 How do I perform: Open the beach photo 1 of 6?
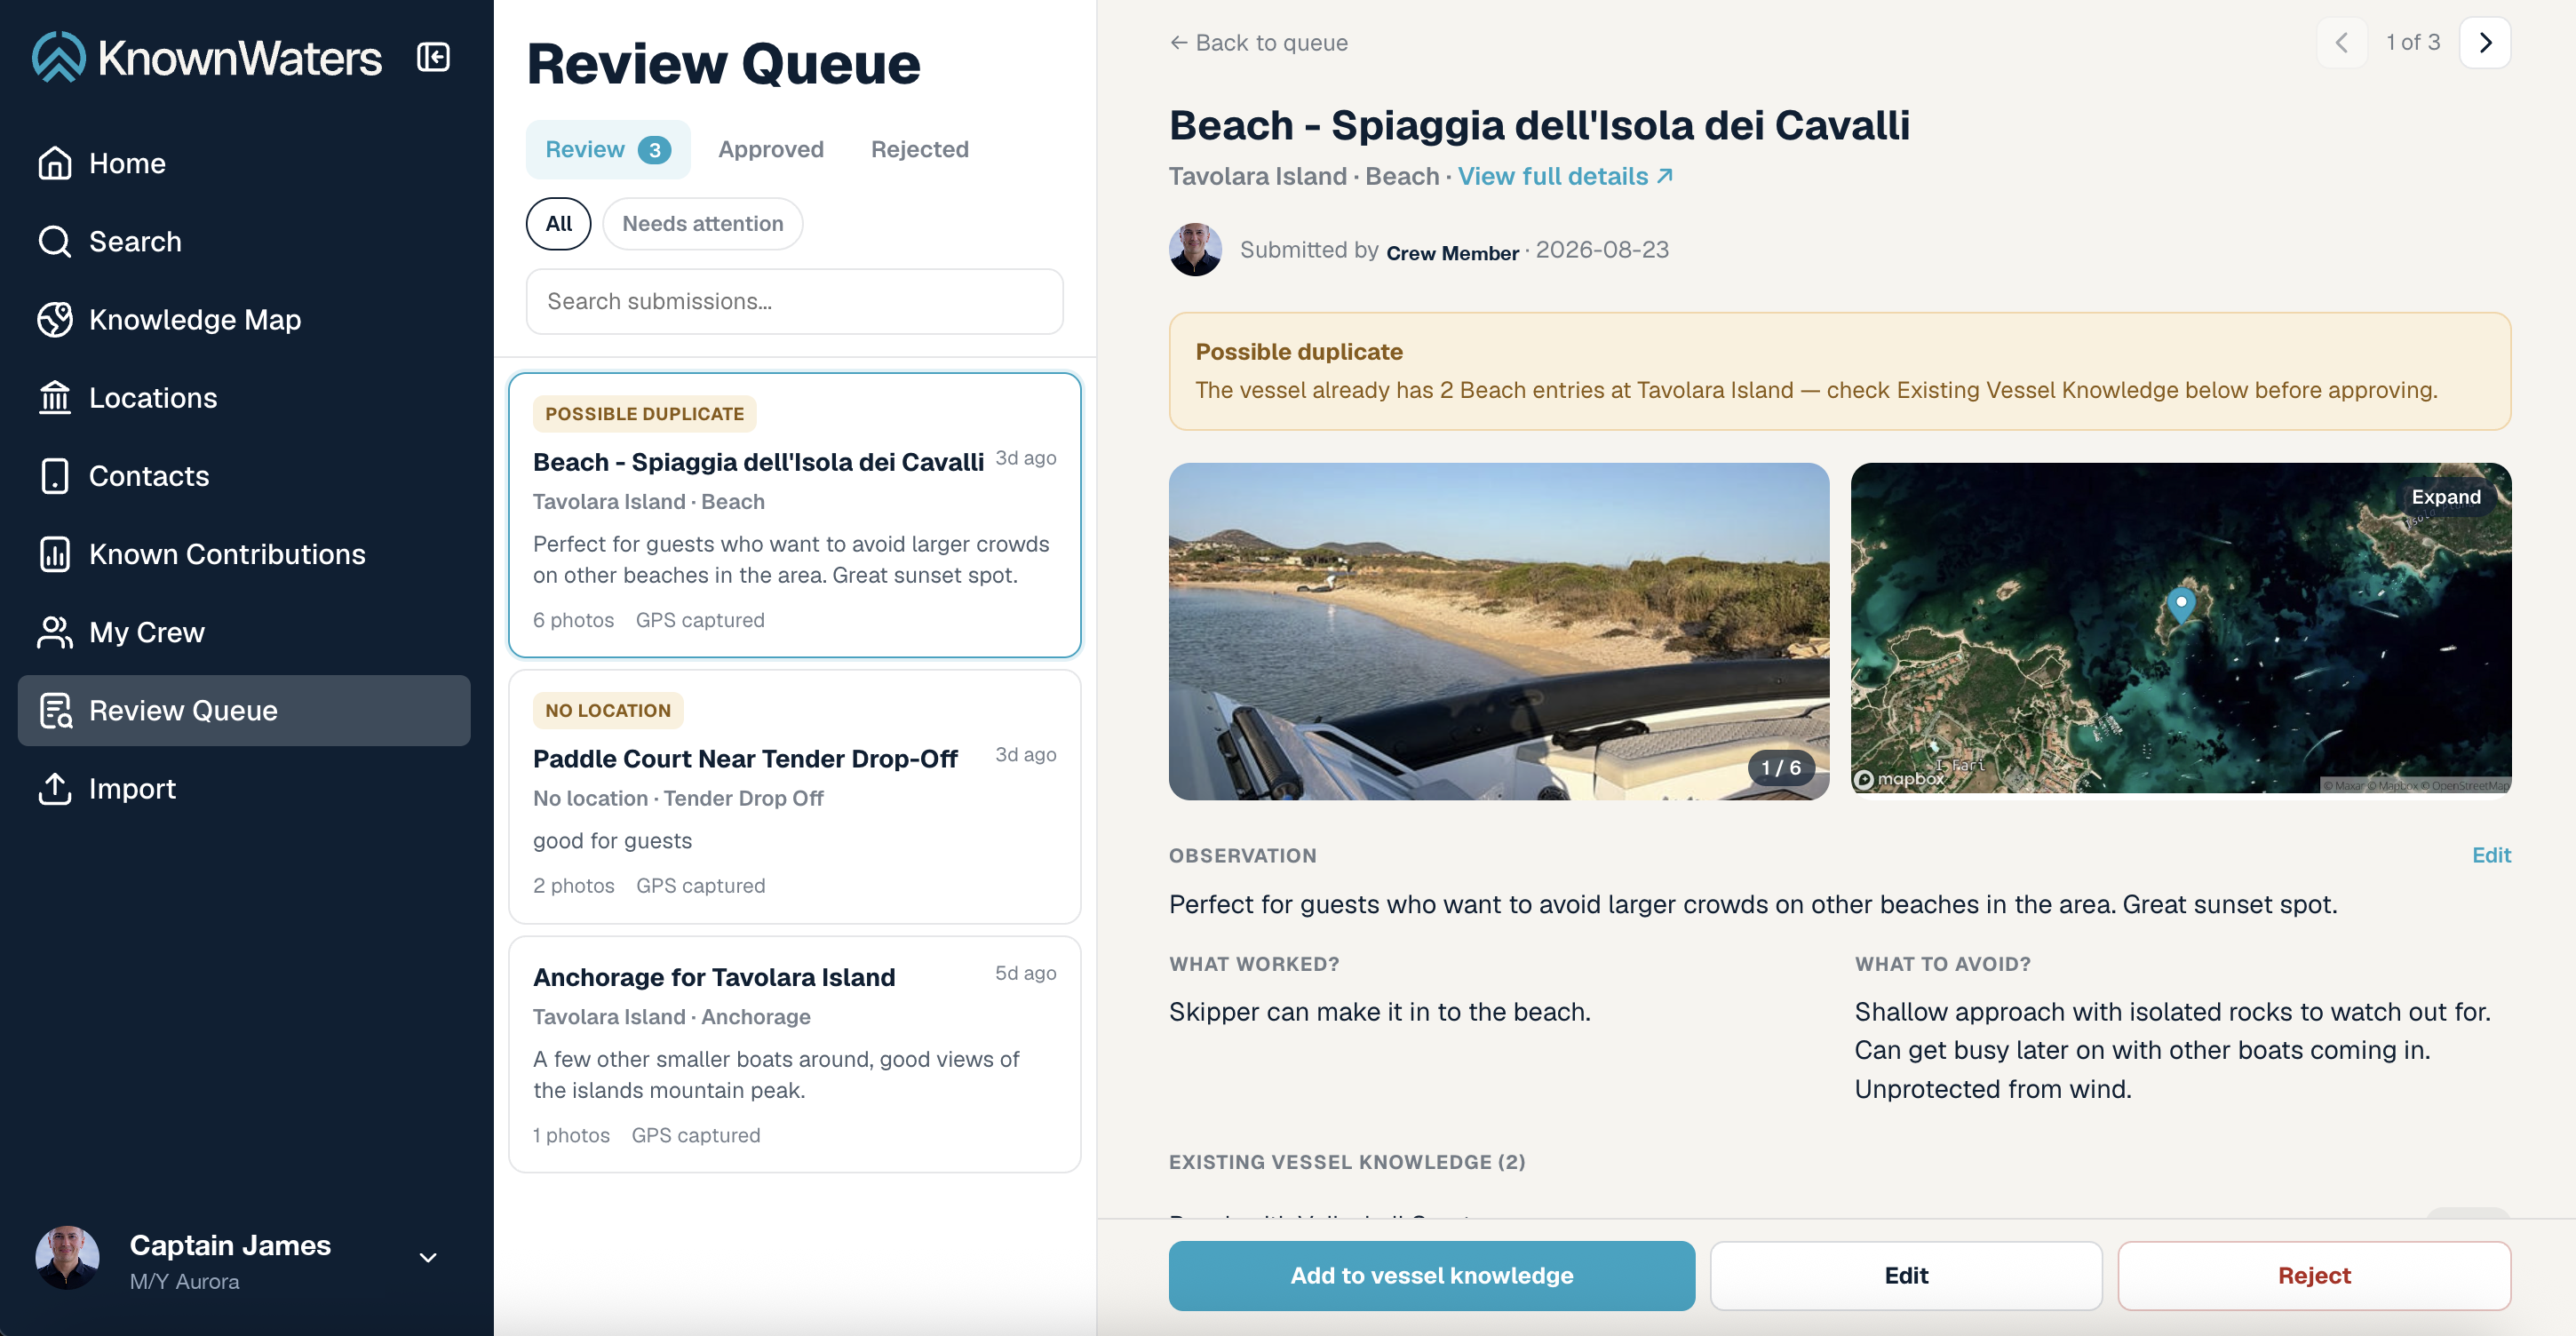(1499, 630)
